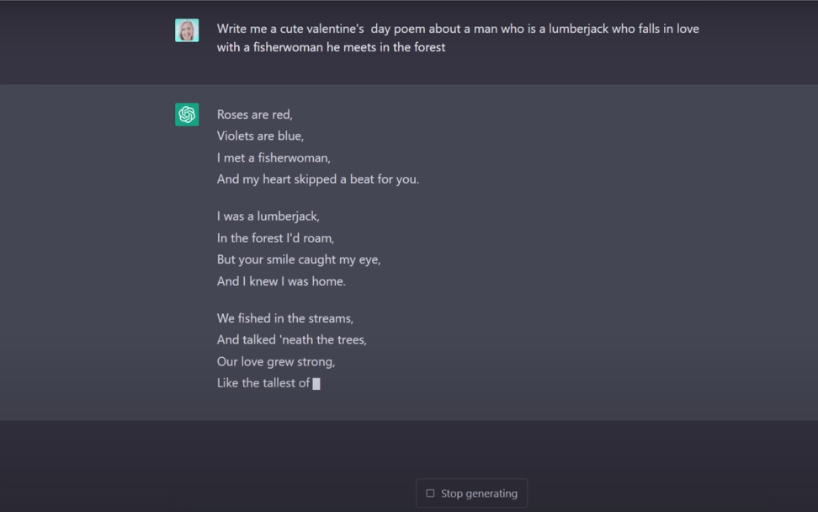Click the unfinished line "Like the tallest of"
The image size is (818, 512).
(x=263, y=383)
